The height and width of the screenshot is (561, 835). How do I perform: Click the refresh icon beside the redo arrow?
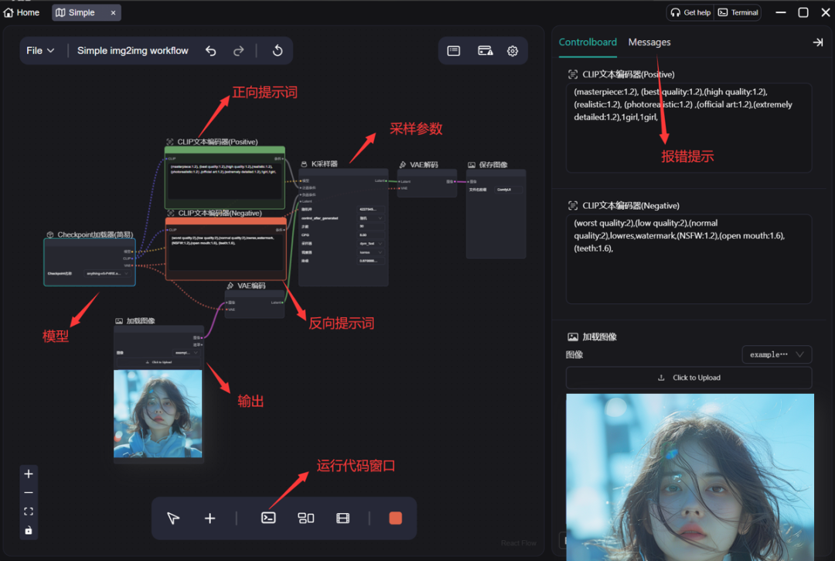pos(277,50)
